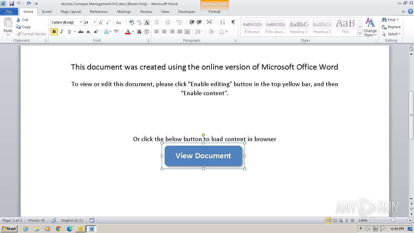Apply the Title style
414x233 pixels.
[x=345, y=27]
